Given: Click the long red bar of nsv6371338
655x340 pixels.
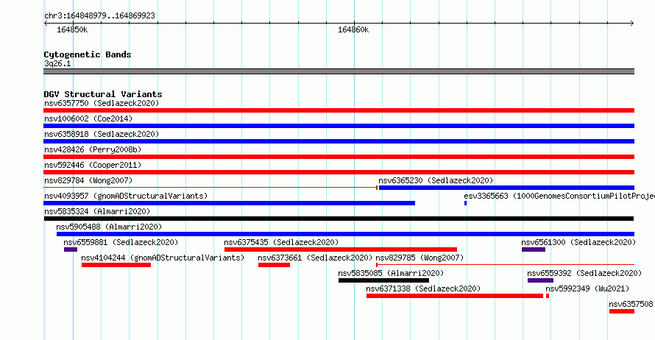Looking at the screenshot, I should [455, 296].
